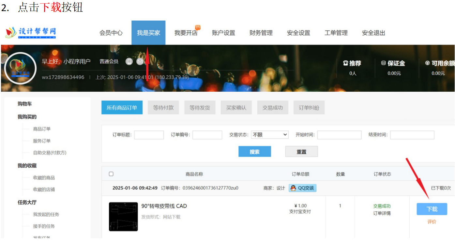Screen dimensions: 455x245
Task: Click the 设计帮帮网 site logo
Action: point(31,33)
